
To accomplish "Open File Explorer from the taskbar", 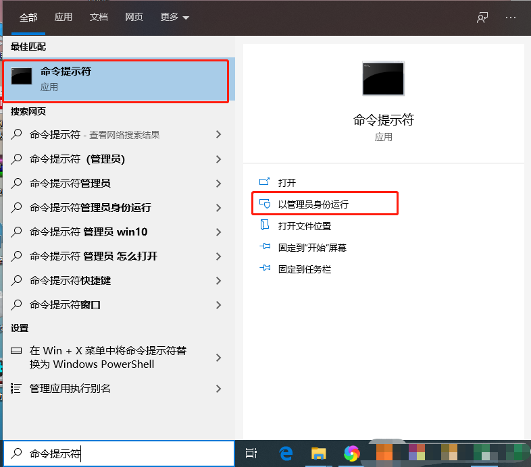I will (319, 454).
